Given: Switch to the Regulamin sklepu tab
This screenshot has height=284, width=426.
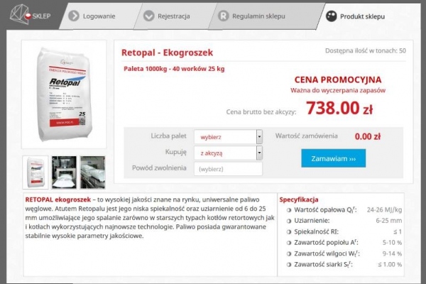Looking at the screenshot, I should 258,16.
